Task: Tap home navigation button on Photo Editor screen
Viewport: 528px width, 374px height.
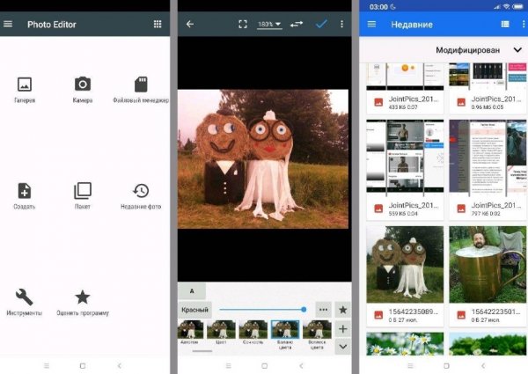Action: pyautogui.click(x=83, y=365)
